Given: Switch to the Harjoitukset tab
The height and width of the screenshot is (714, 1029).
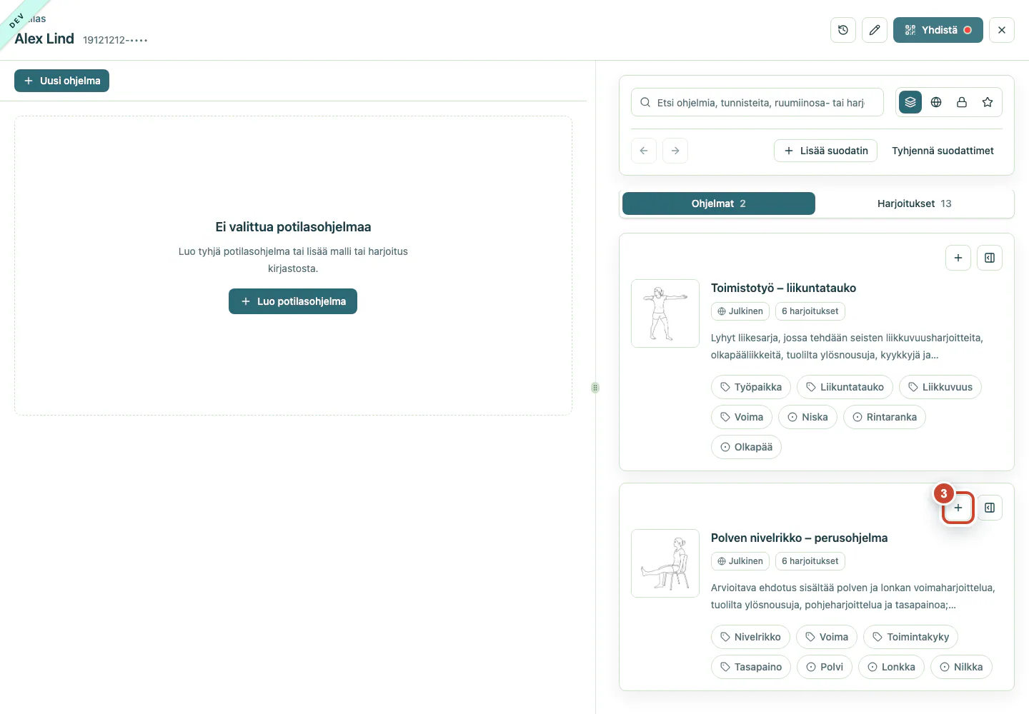Looking at the screenshot, I should coord(914,203).
